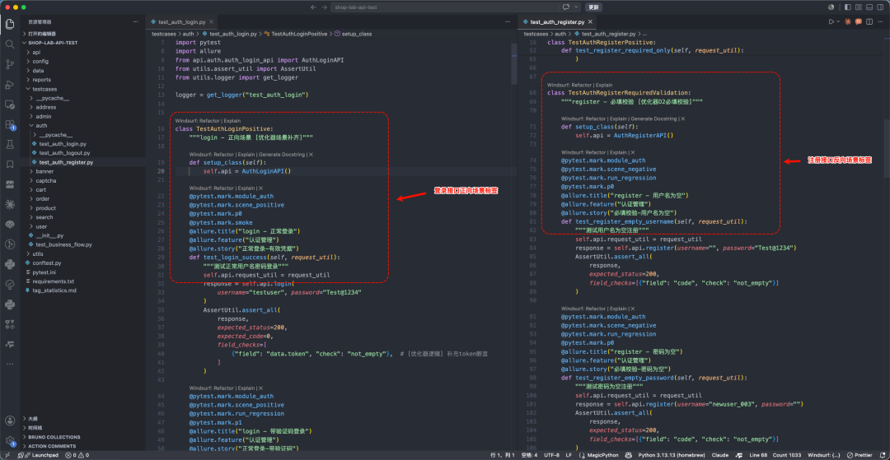
Task: Click Explain above TestAuthRegisterRequiredValidation class
Action: pos(604,85)
